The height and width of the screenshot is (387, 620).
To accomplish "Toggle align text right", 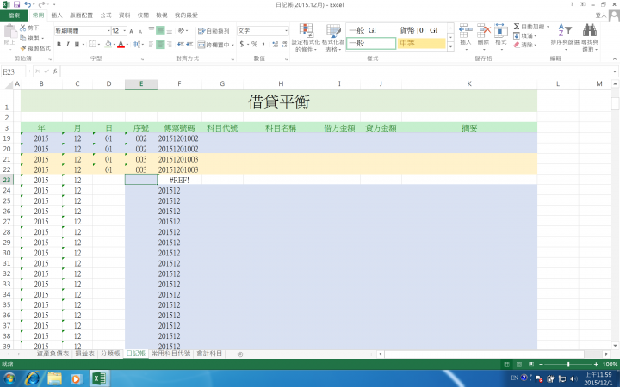I will [170, 44].
